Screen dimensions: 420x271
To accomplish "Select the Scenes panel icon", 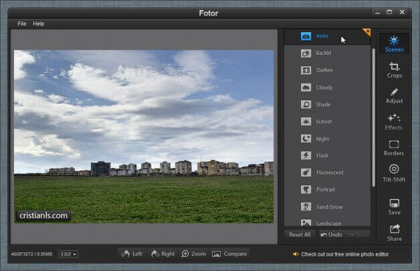I will (394, 44).
